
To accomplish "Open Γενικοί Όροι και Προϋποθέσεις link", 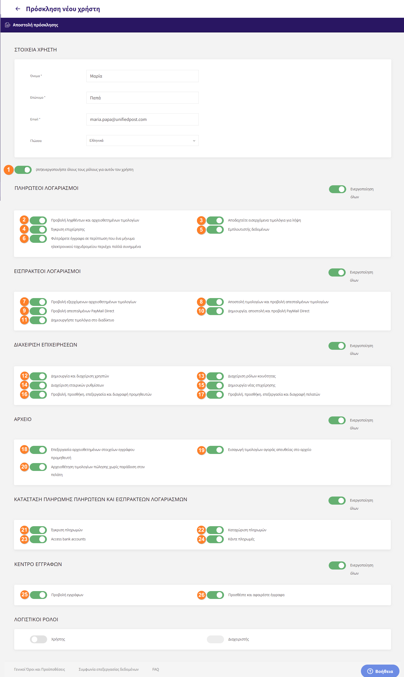I will (x=40, y=669).
